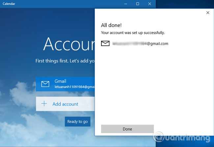214x147 pixels.
Task: Close the Calendar window
Action: (149, 4)
